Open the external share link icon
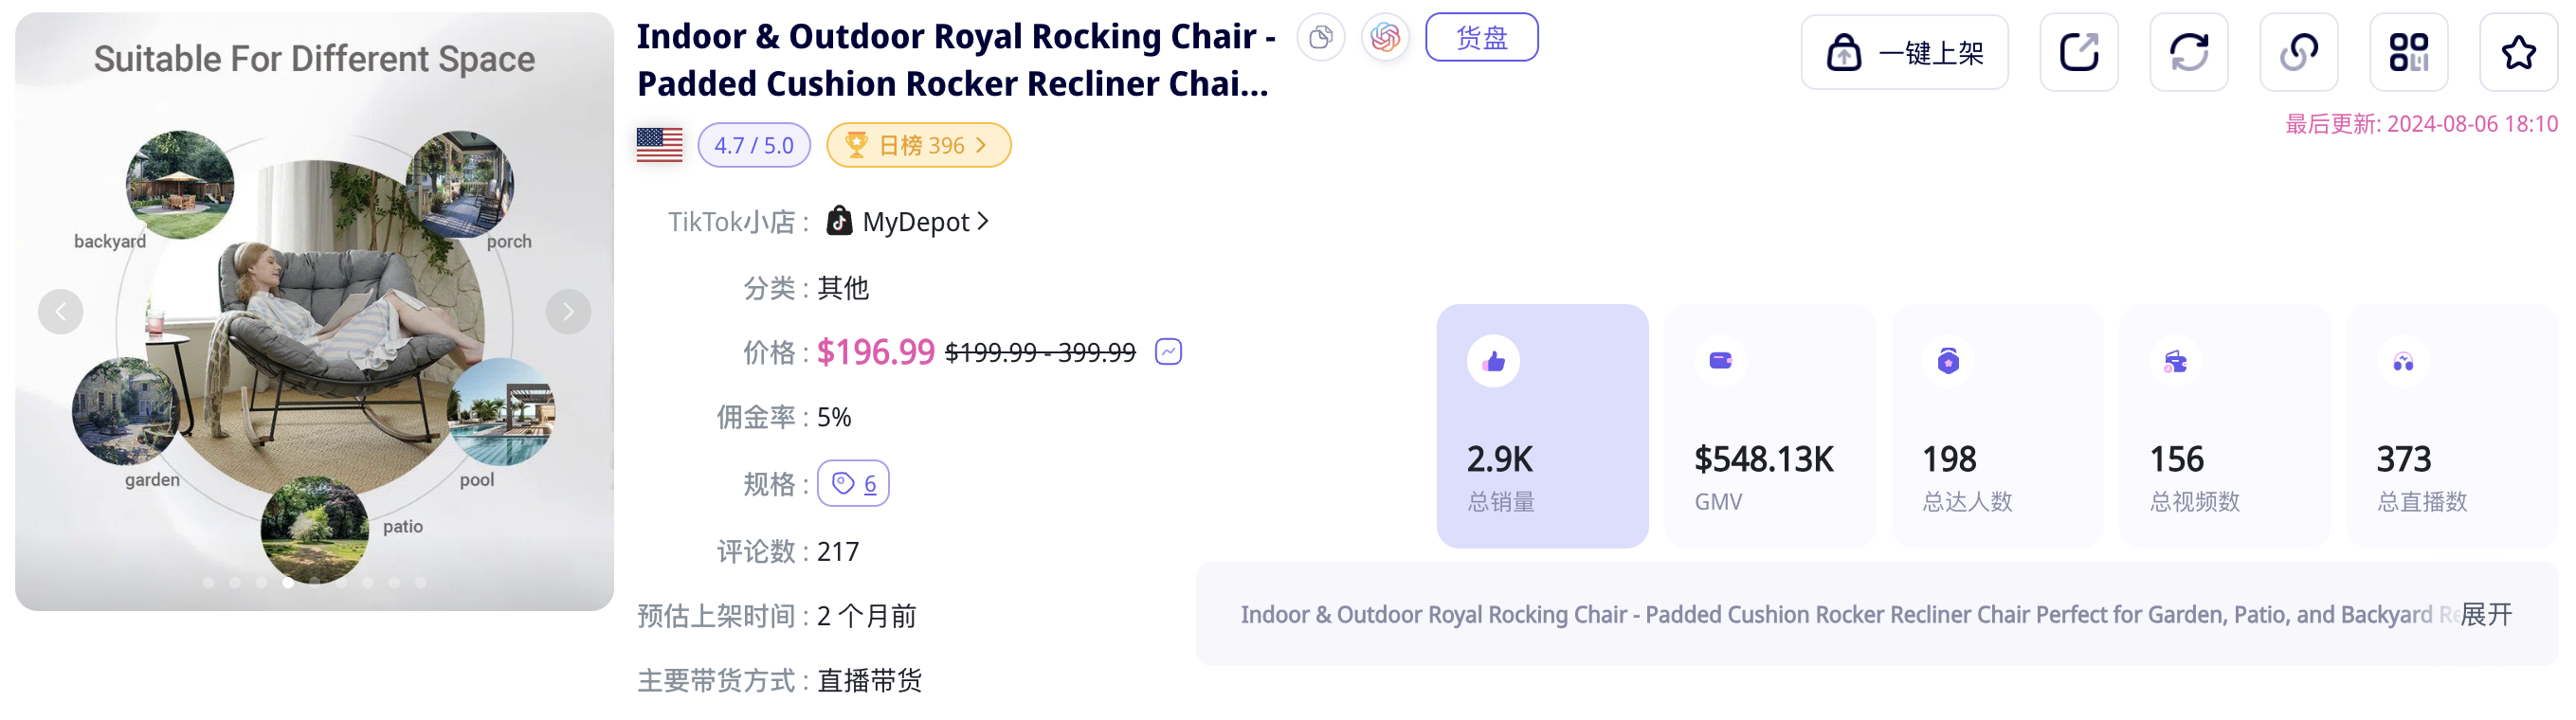Screen dimensions: 2576x720 pos(2078,52)
